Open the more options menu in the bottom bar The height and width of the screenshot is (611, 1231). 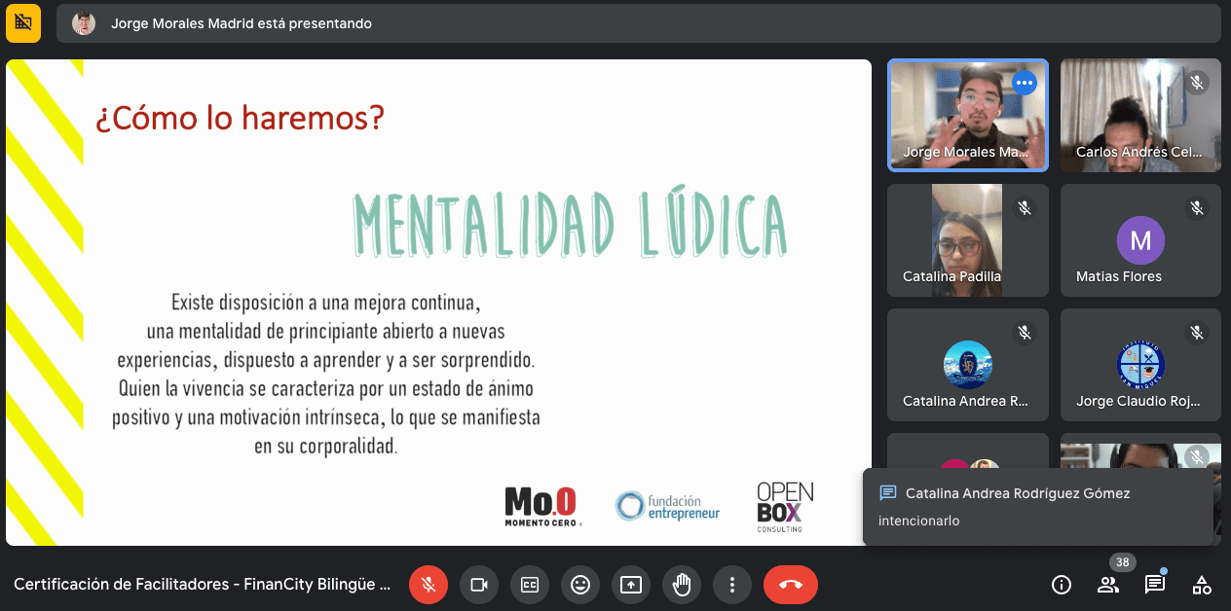(x=732, y=585)
